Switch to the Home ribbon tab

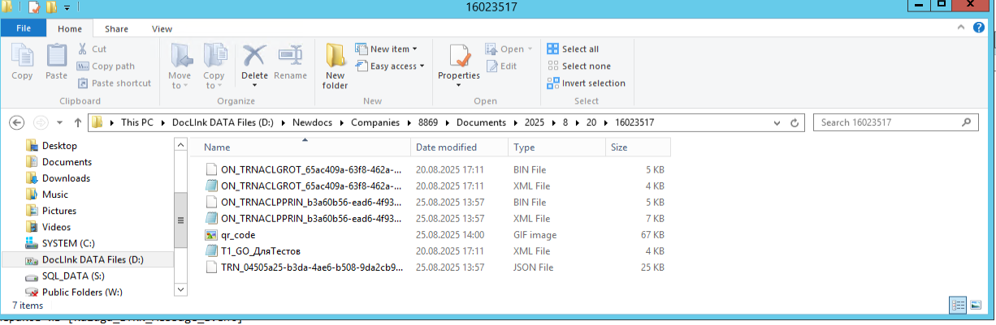[70, 28]
